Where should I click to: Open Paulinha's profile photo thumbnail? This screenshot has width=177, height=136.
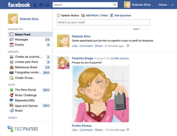[63, 63]
